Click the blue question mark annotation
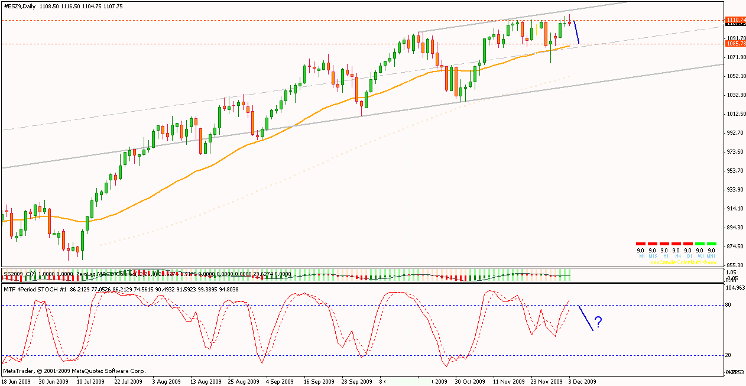This screenshot has width=746, height=386. pos(598,322)
